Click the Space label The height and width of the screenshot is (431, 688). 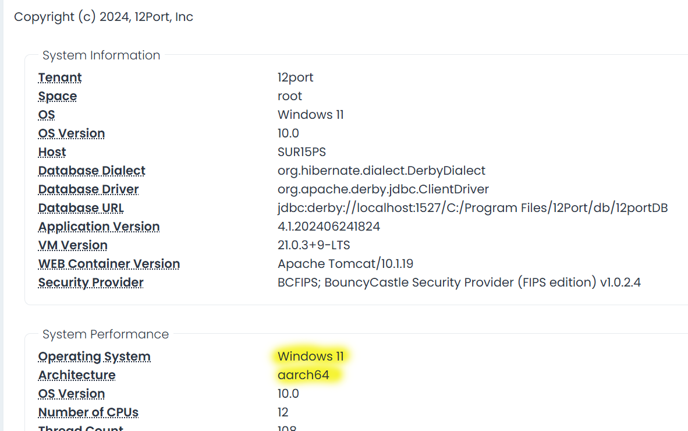pyautogui.click(x=58, y=96)
